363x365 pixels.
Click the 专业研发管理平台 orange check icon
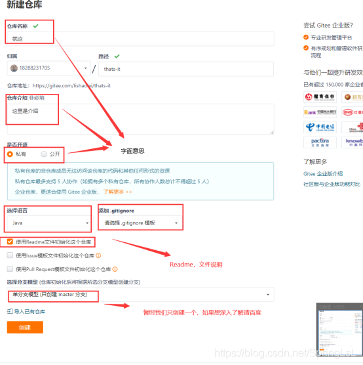[x=306, y=37]
